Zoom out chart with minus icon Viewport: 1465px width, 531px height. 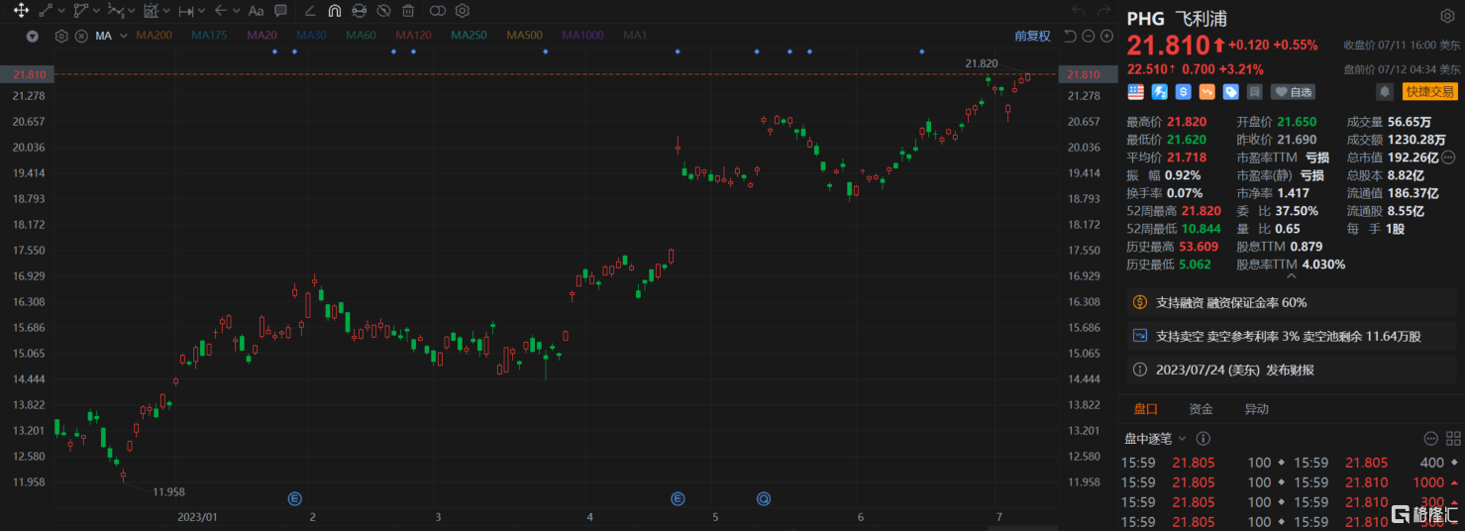(x=1088, y=36)
